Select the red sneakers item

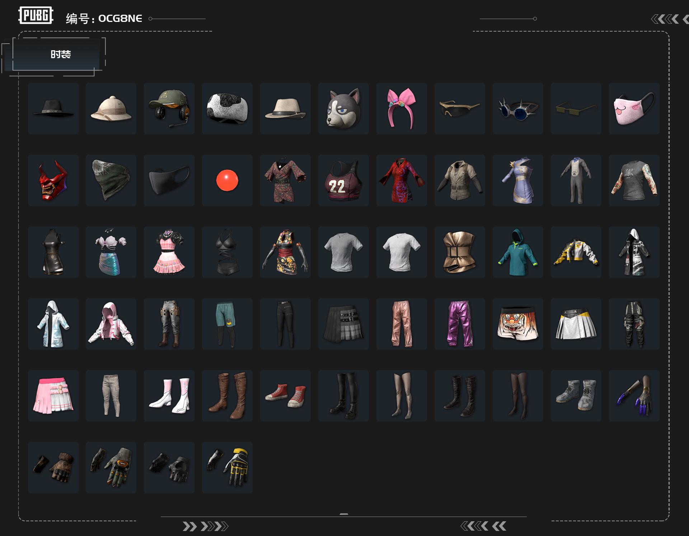tap(285, 396)
